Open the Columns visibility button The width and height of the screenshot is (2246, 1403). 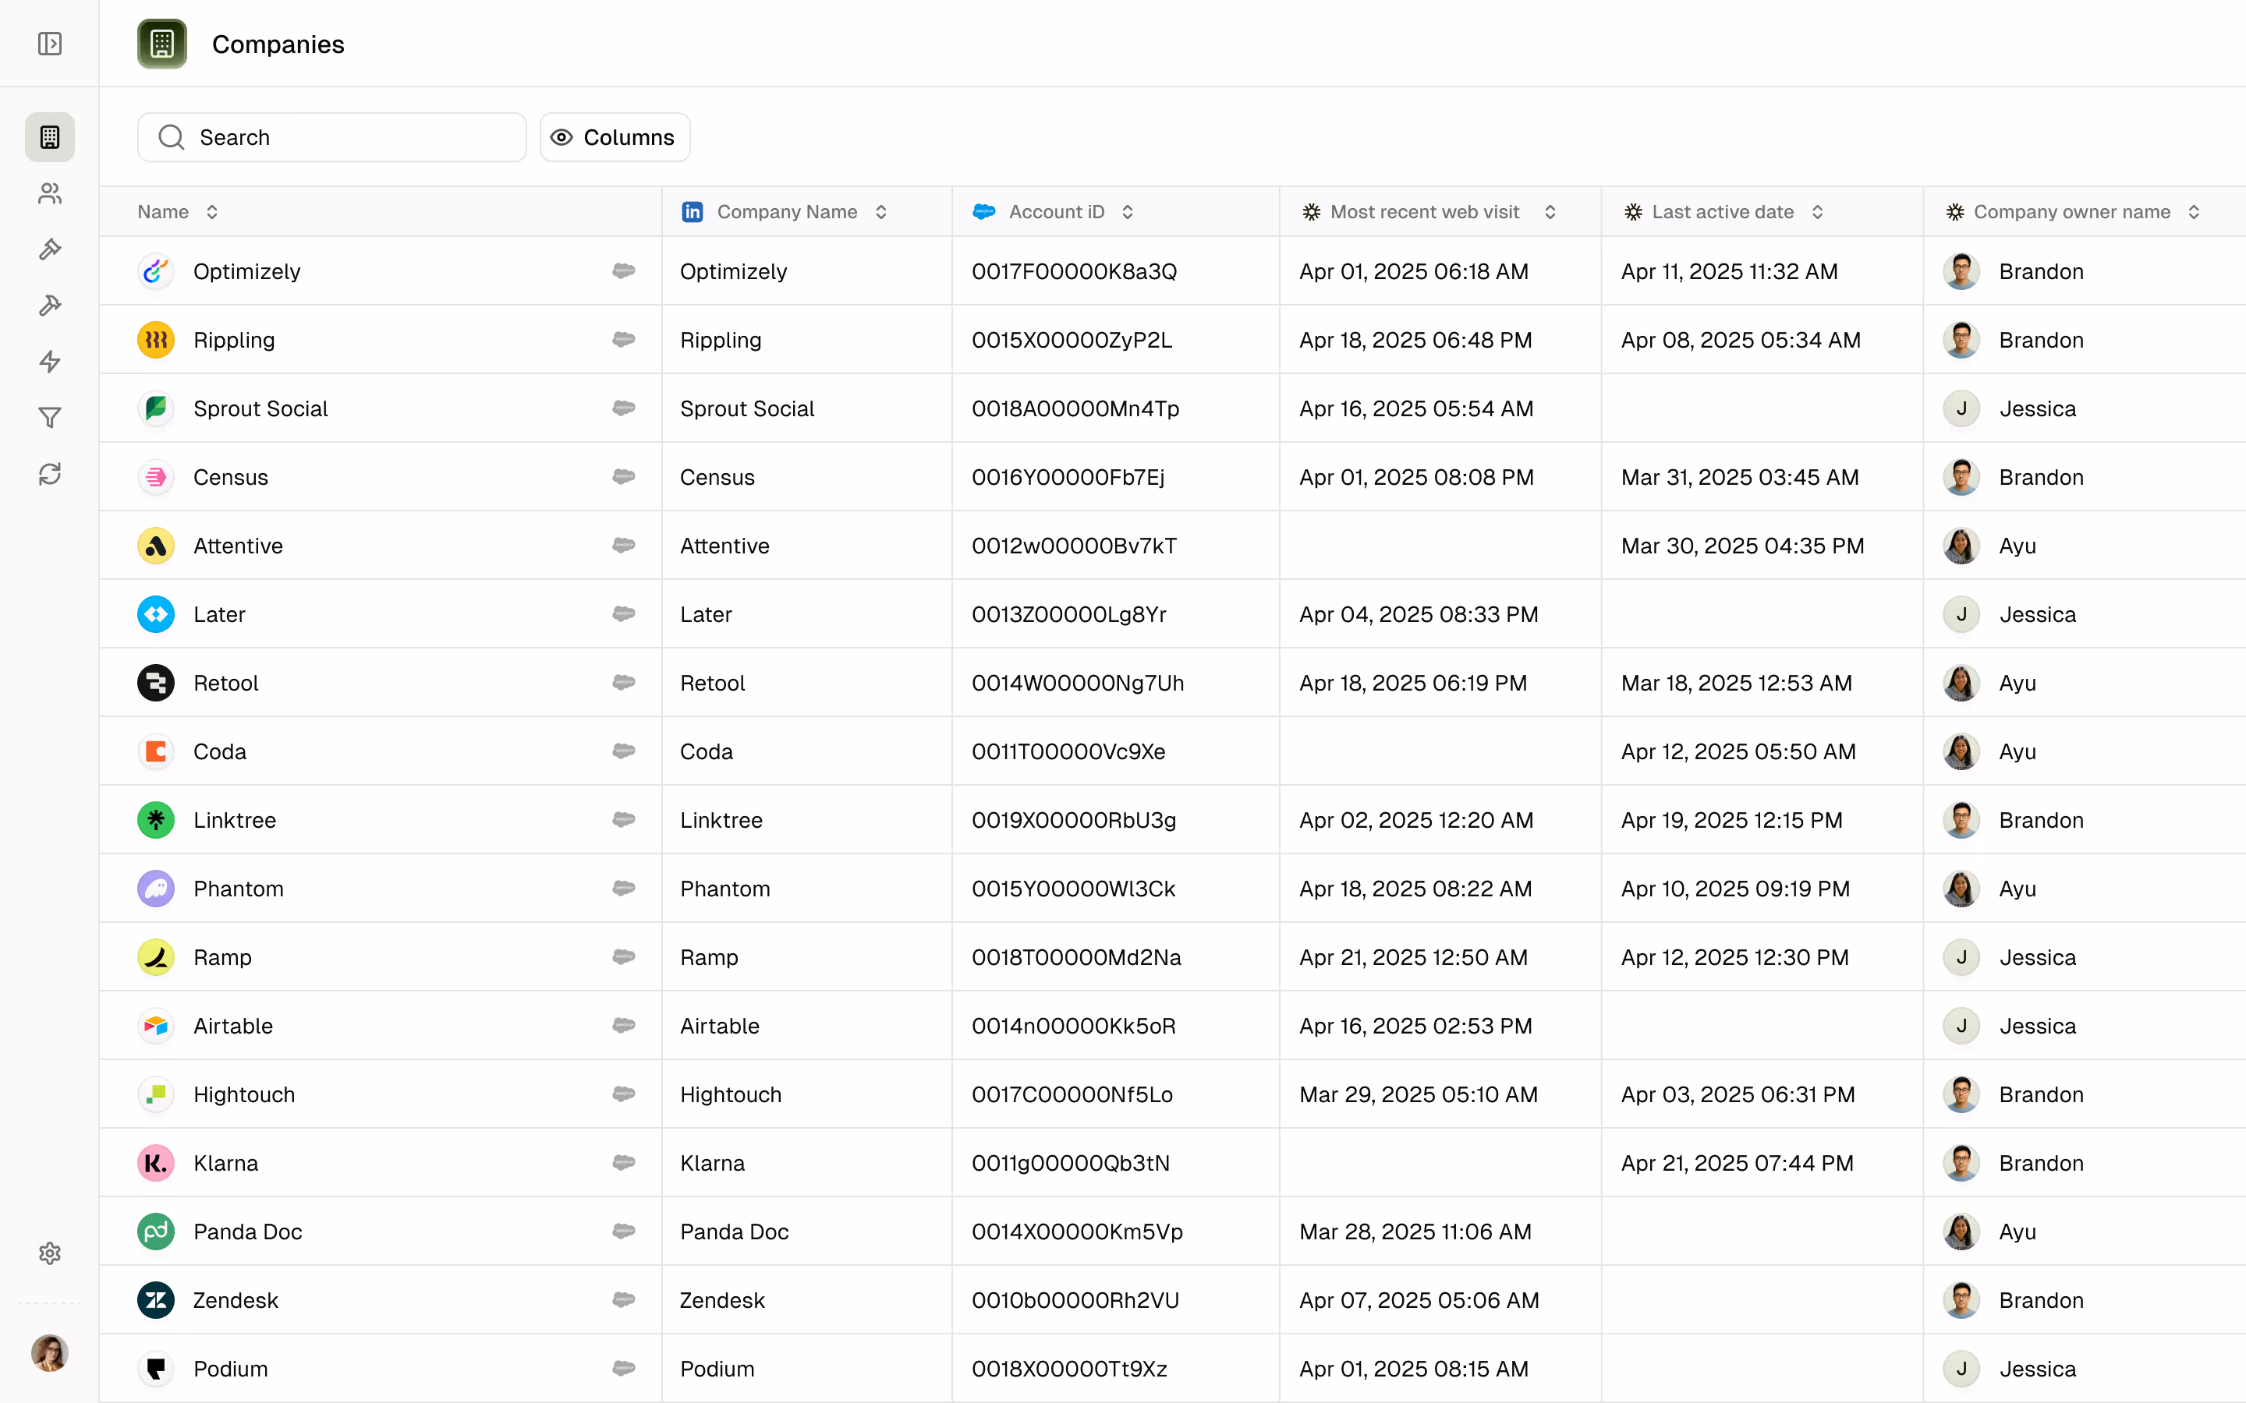(x=615, y=137)
